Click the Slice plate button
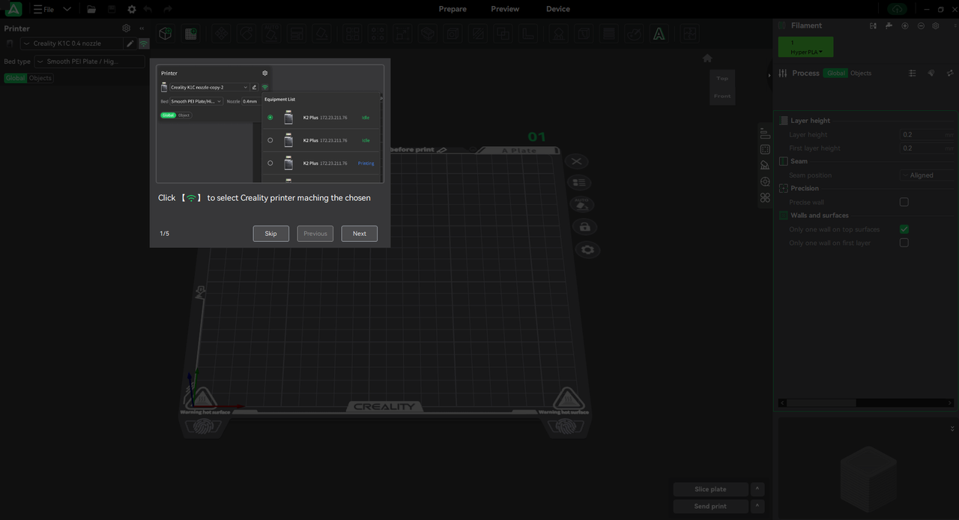 [710, 489]
